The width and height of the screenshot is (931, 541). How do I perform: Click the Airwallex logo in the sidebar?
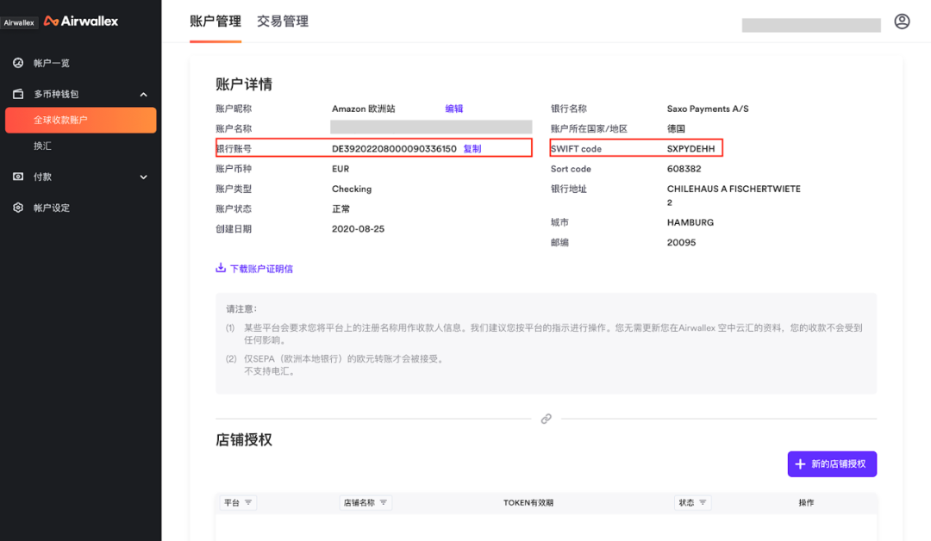point(78,20)
